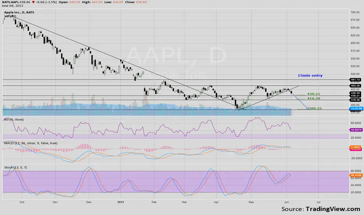Click the Mar time-axis label
Viewport: 364px width, 215px height.
184,202
